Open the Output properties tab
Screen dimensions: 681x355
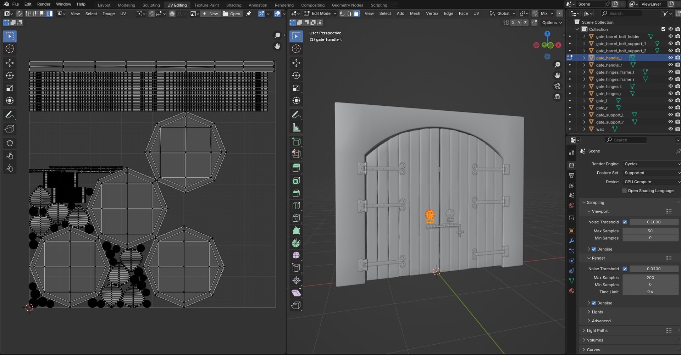[x=571, y=175]
